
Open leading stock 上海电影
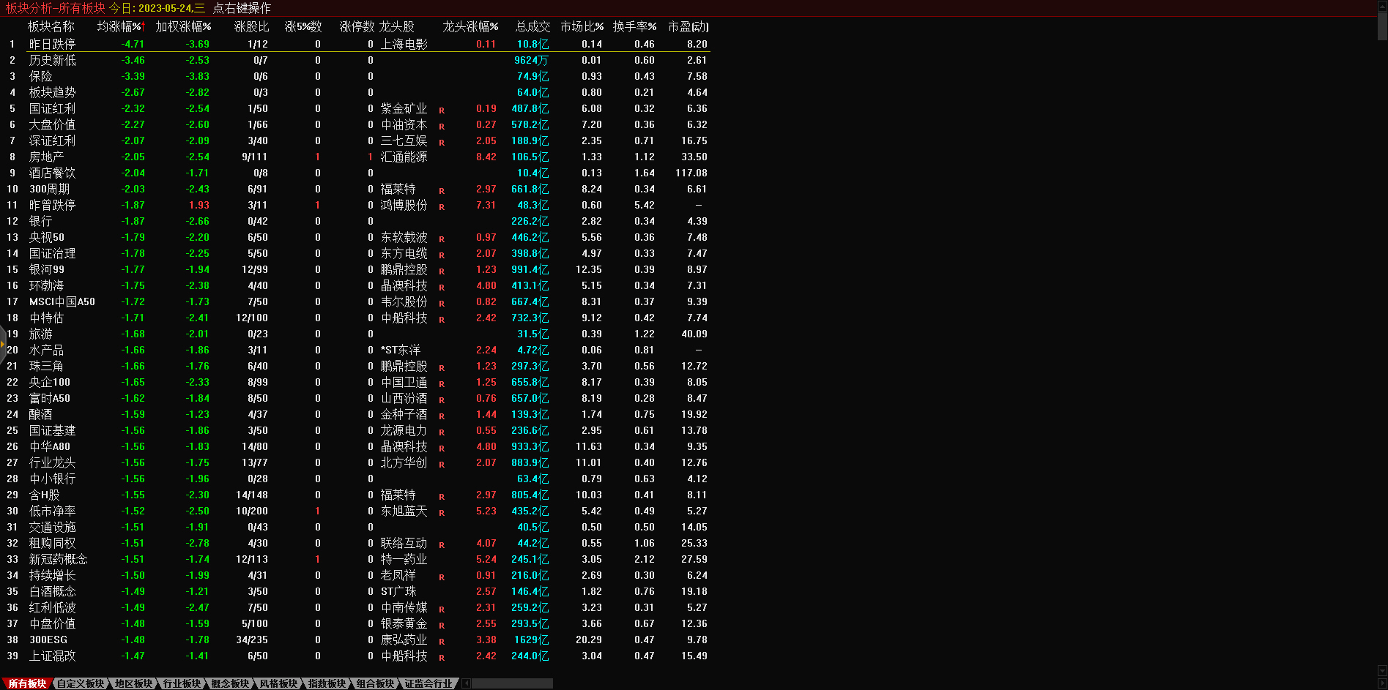(x=404, y=45)
